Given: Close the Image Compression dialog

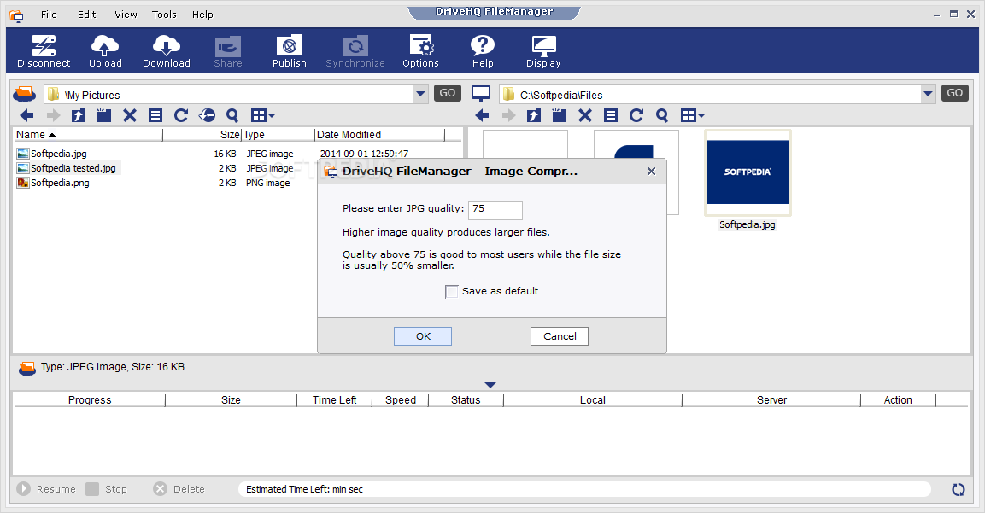Looking at the screenshot, I should coord(652,171).
